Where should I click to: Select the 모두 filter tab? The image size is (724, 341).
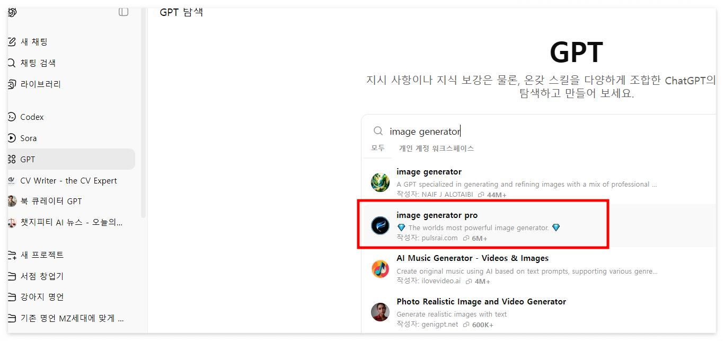tap(378, 148)
